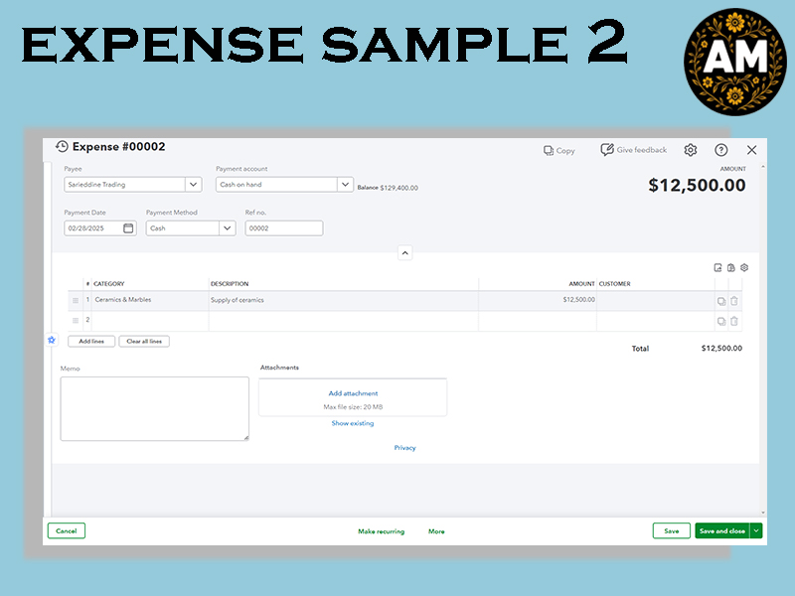Click the blue sparkle assistant icon
The height and width of the screenshot is (596, 795).
point(52,340)
